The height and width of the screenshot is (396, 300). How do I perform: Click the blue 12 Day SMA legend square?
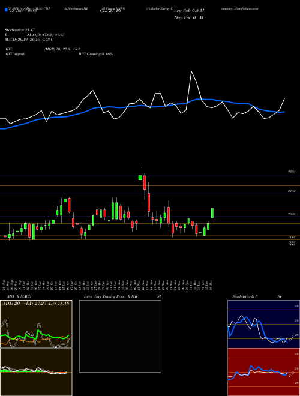[6, 10]
